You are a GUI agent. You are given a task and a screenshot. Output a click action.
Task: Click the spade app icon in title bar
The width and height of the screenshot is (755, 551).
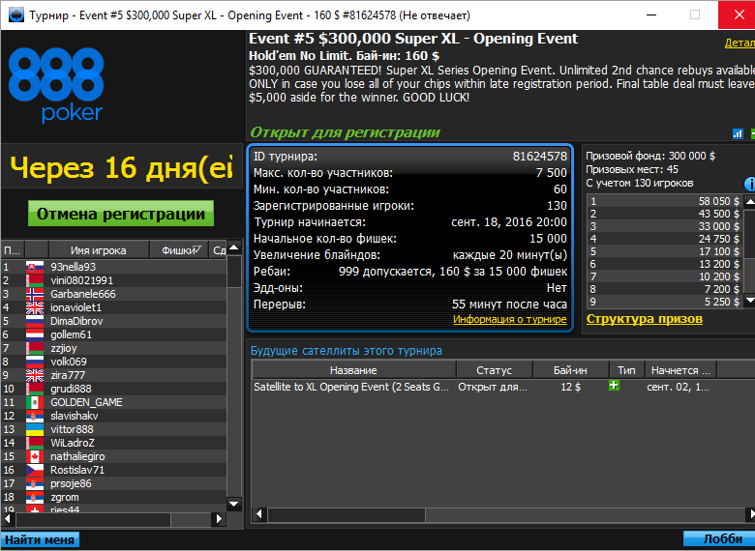(x=15, y=14)
